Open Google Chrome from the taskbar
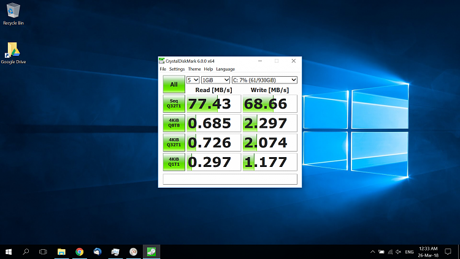 [x=79, y=252]
